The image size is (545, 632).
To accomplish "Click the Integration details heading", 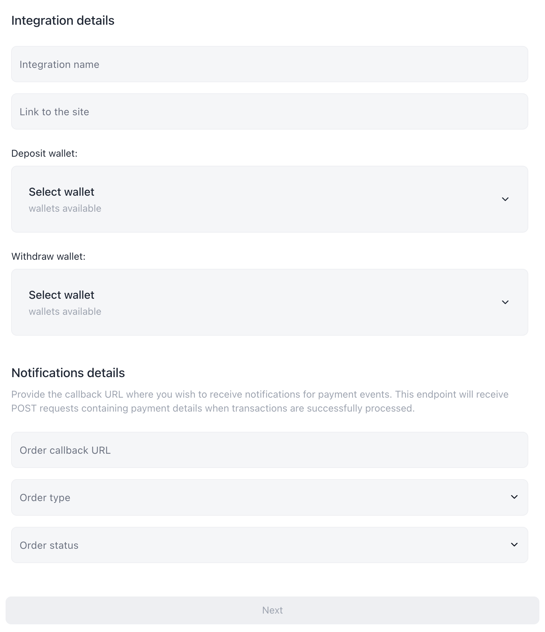I will 63,21.
